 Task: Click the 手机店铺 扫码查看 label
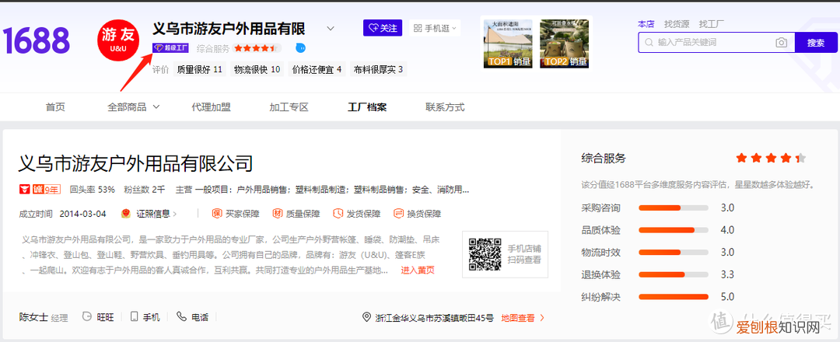[x=524, y=254]
